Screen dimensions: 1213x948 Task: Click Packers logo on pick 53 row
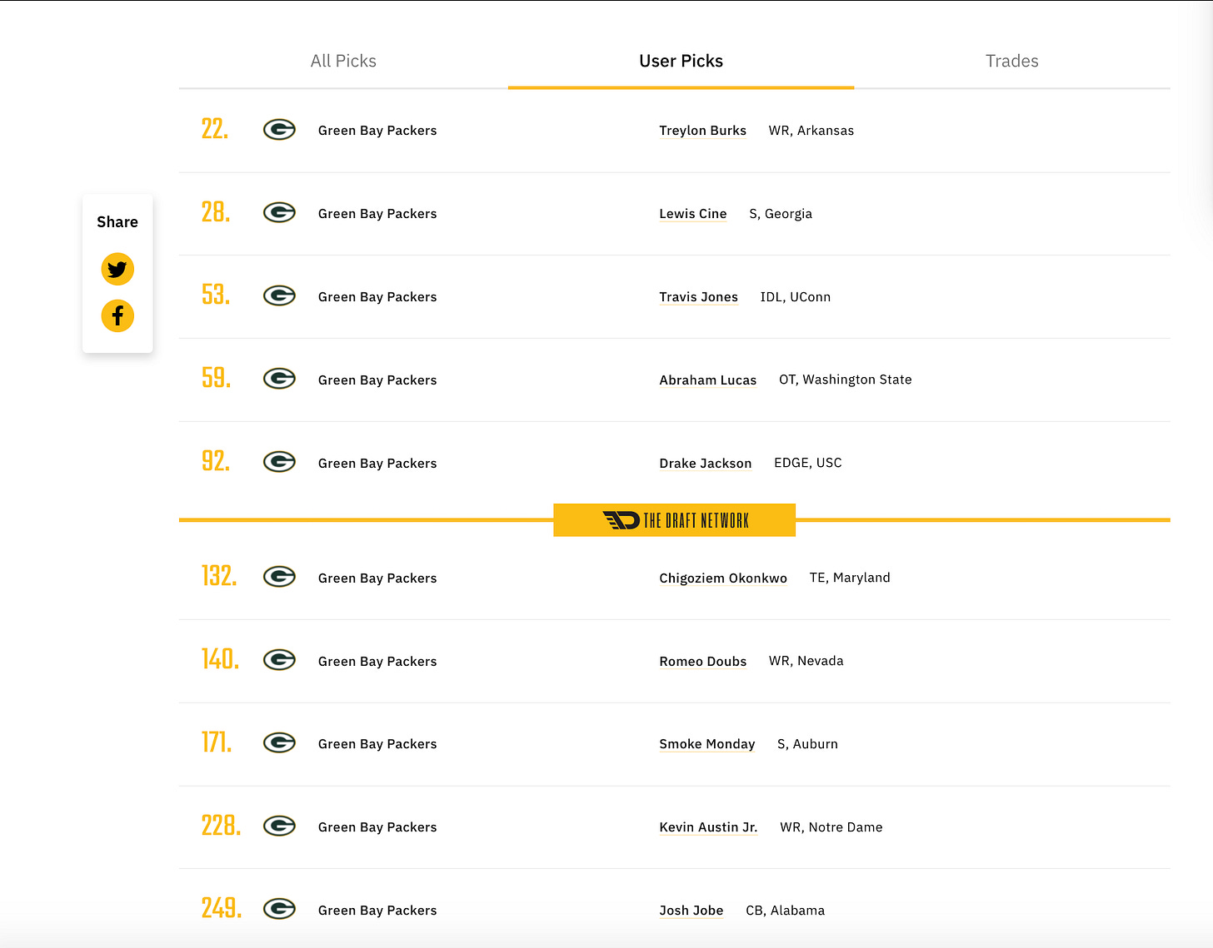(x=279, y=296)
